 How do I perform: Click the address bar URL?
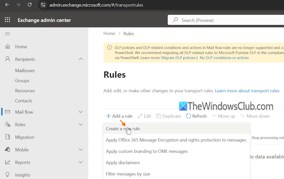pos(96,5)
